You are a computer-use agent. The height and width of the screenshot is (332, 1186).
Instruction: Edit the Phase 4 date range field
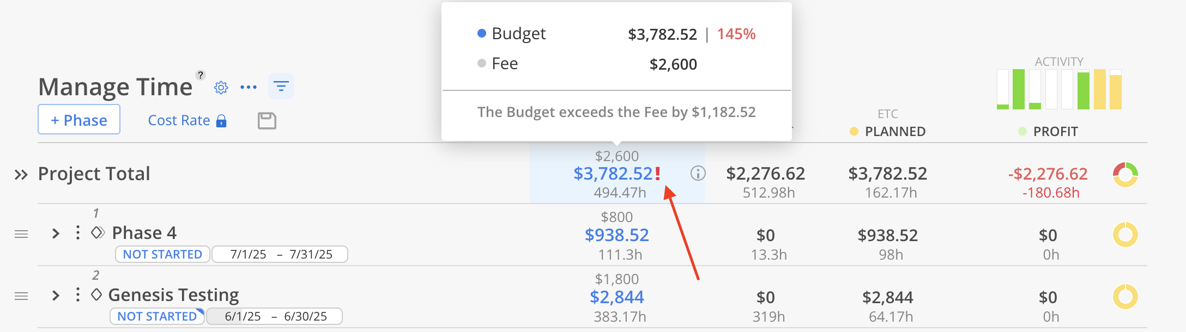coord(280,254)
